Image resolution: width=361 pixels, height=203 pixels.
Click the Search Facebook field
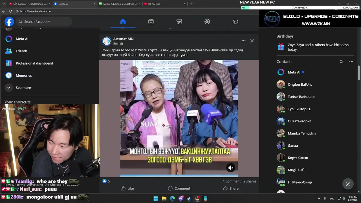pyautogui.click(x=44, y=21)
